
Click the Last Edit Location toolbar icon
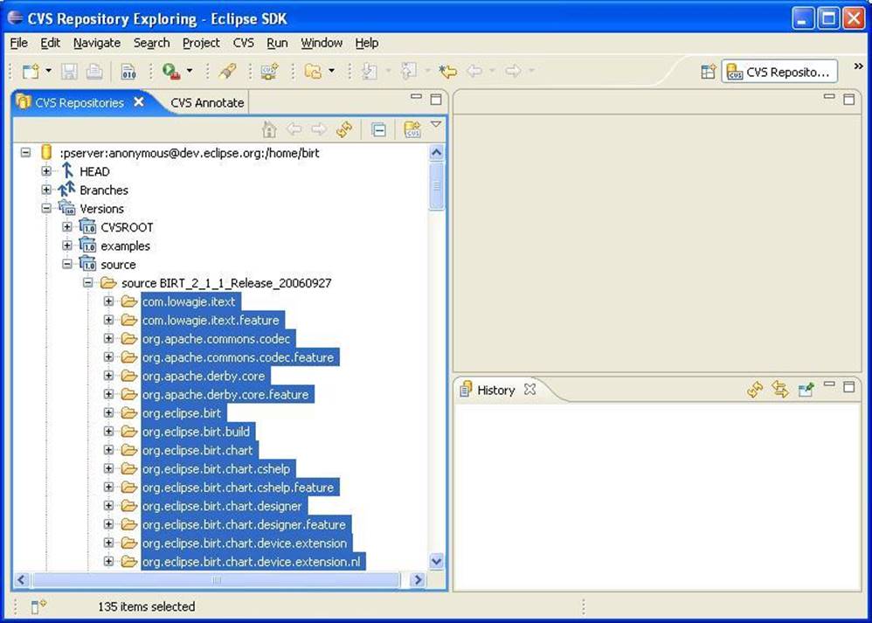pos(447,72)
